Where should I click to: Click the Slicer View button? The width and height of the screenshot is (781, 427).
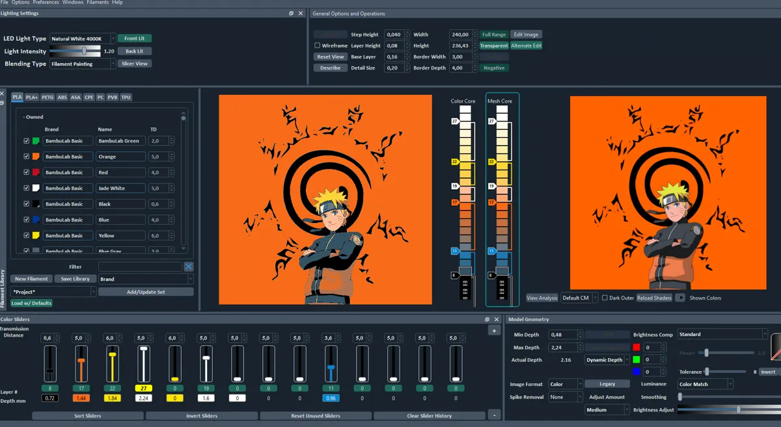(x=135, y=64)
